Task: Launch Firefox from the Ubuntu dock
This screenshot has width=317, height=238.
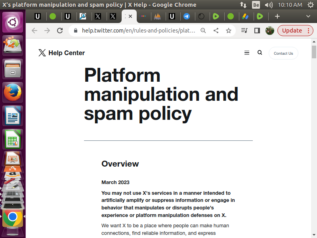Action: point(13,92)
